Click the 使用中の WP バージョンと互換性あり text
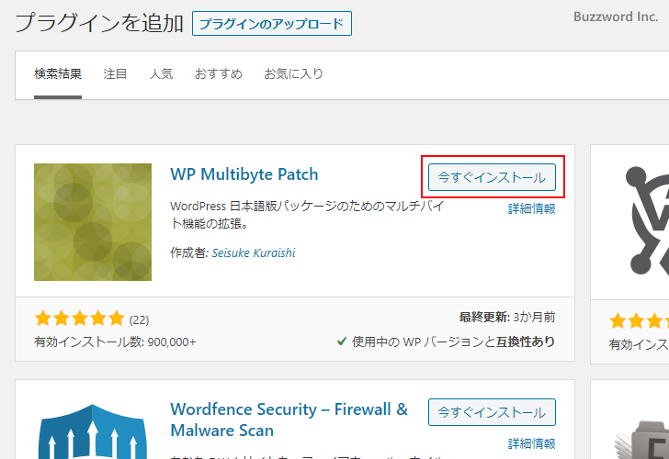Image resolution: width=669 pixels, height=459 pixels. click(453, 341)
